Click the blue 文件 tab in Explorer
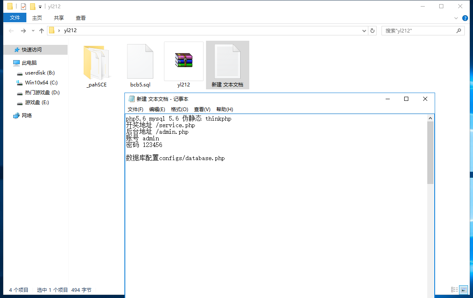The height and width of the screenshot is (298, 473). (x=15, y=18)
